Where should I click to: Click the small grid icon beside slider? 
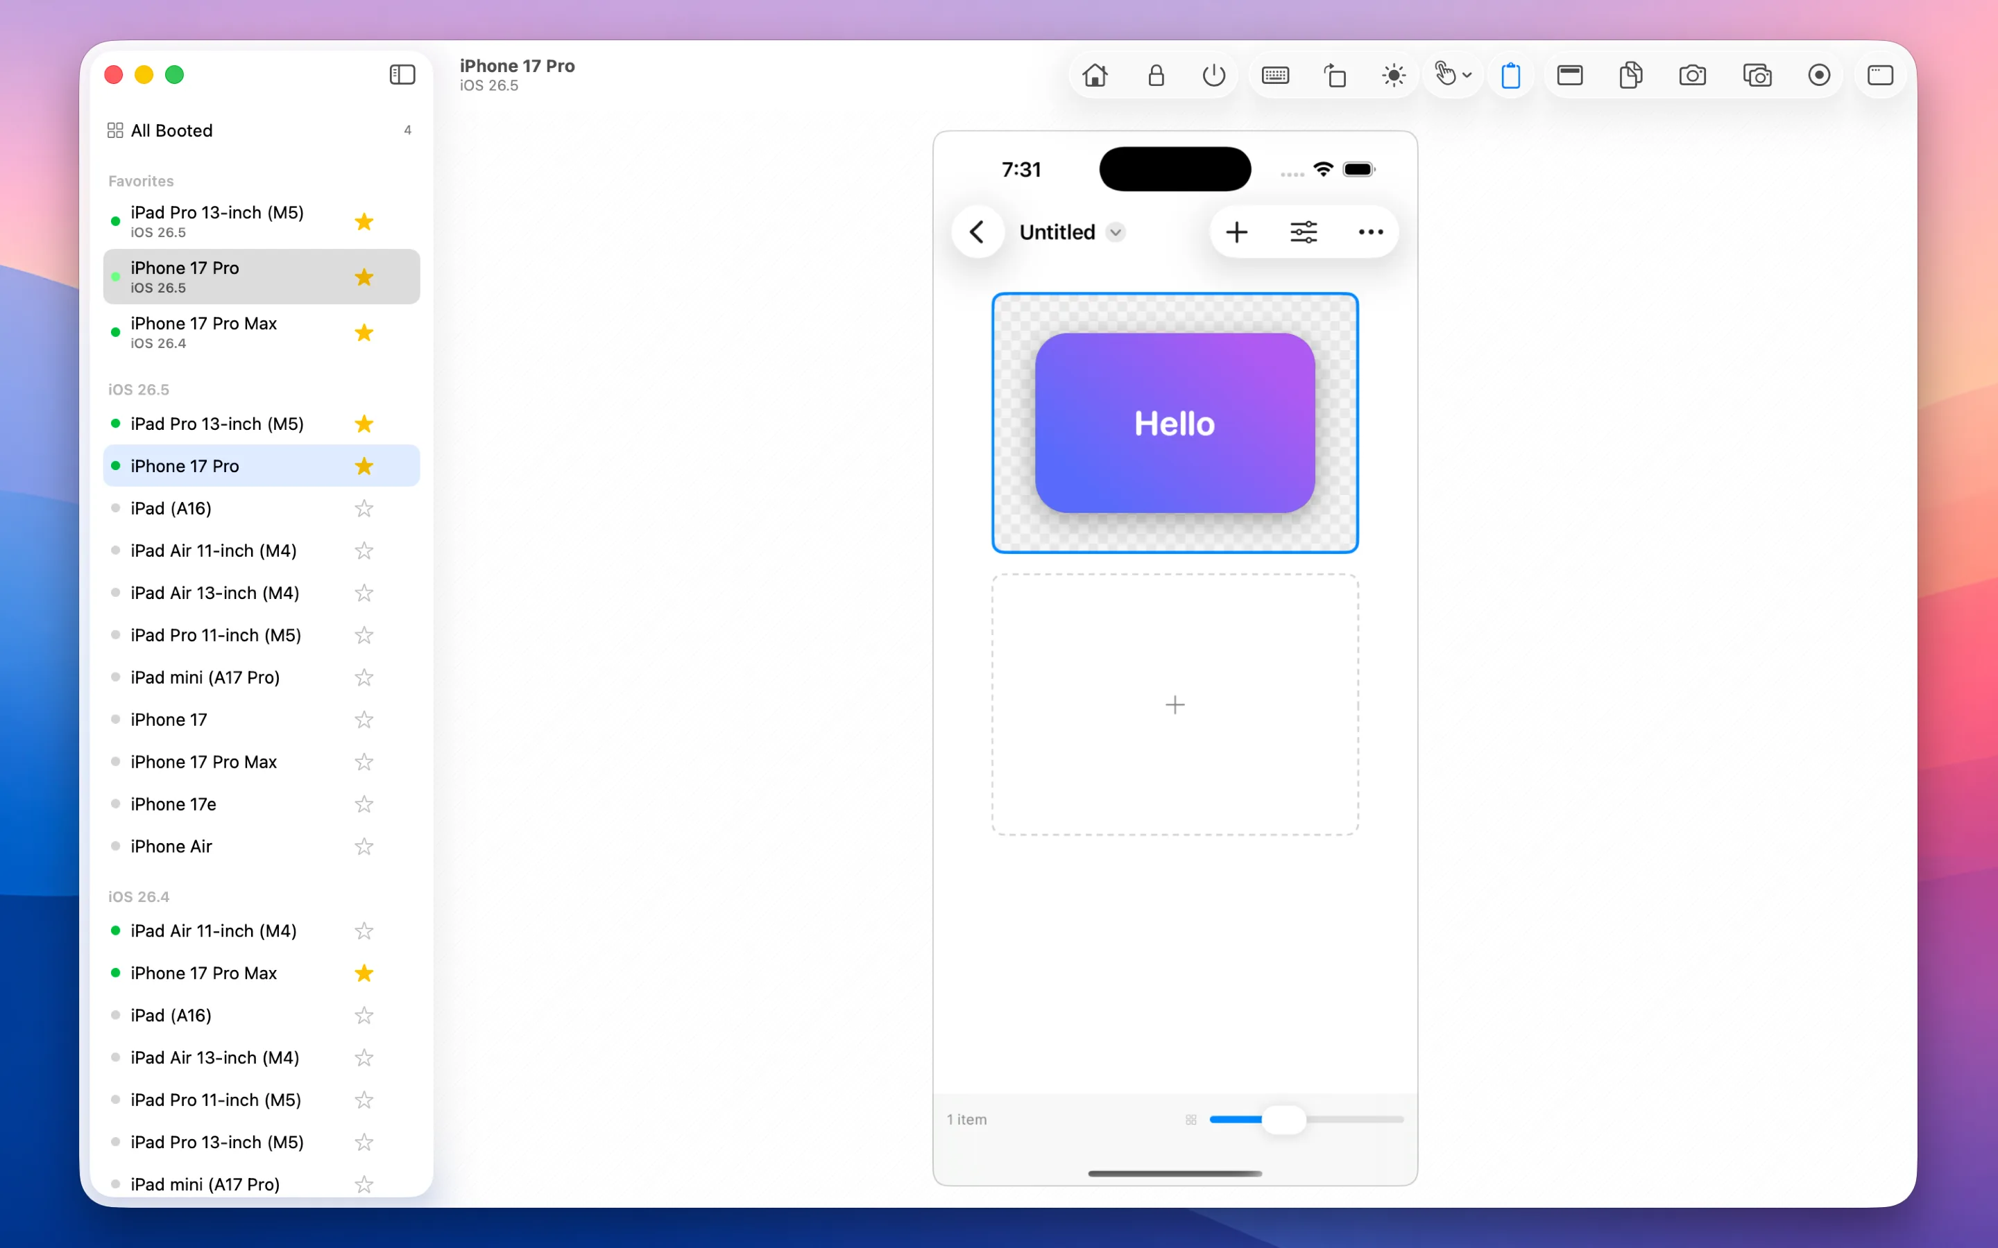(1190, 1119)
